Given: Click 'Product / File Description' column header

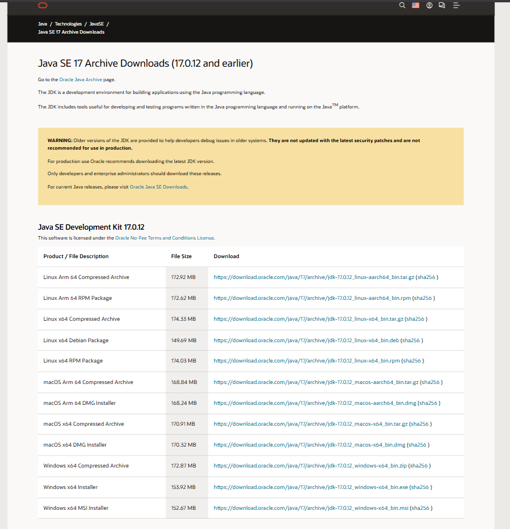Looking at the screenshot, I should [x=76, y=256].
